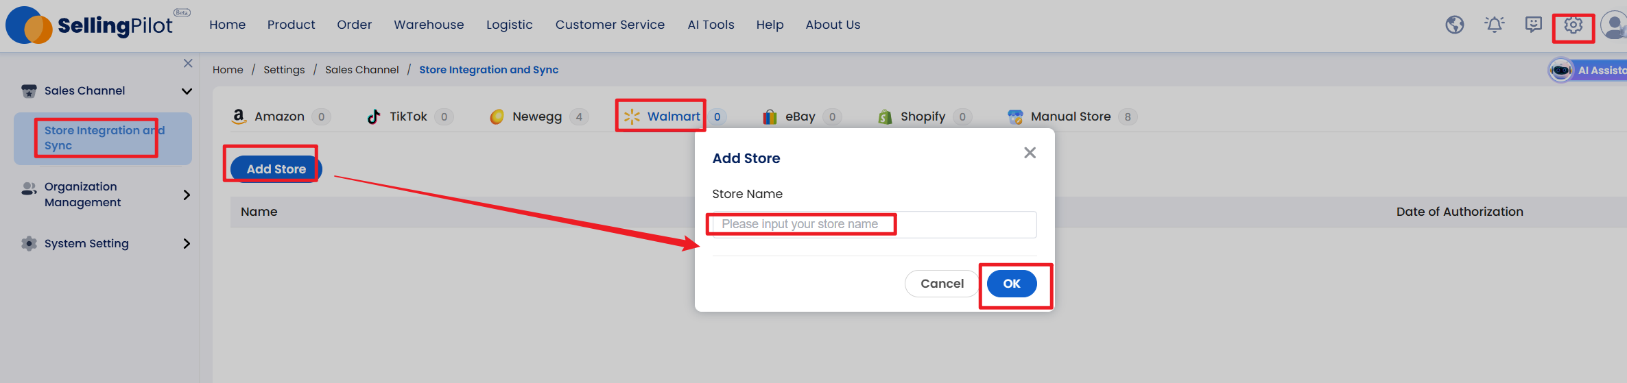Open the Order menu
This screenshot has height=383, width=1627.
click(355, 25)
